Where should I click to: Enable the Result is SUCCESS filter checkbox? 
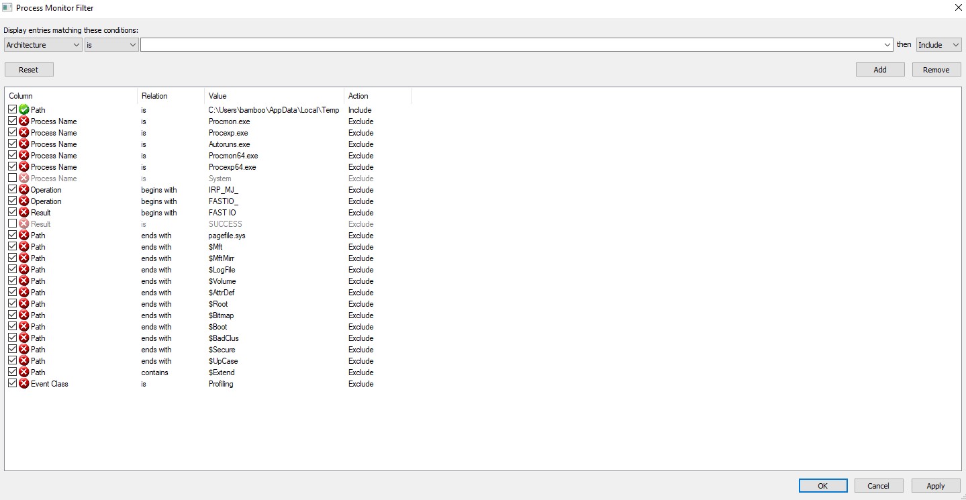tap(13, 223)
